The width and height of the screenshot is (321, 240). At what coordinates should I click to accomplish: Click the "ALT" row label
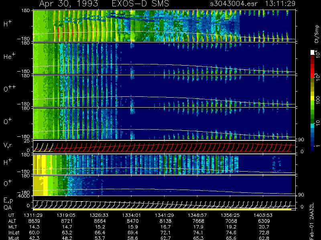pos(12,221)
